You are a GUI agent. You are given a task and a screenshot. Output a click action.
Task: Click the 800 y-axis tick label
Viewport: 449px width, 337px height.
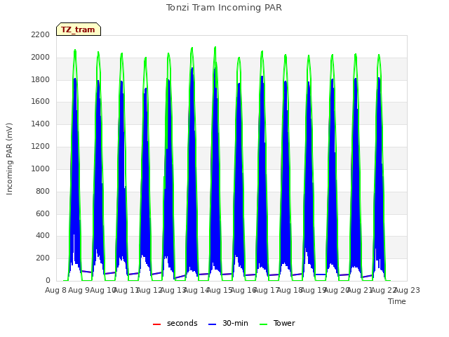[x=43, y=191]
